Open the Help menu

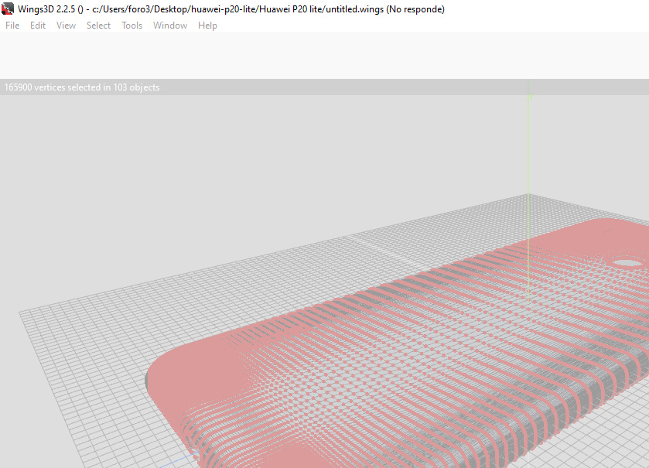pos(207,26)
